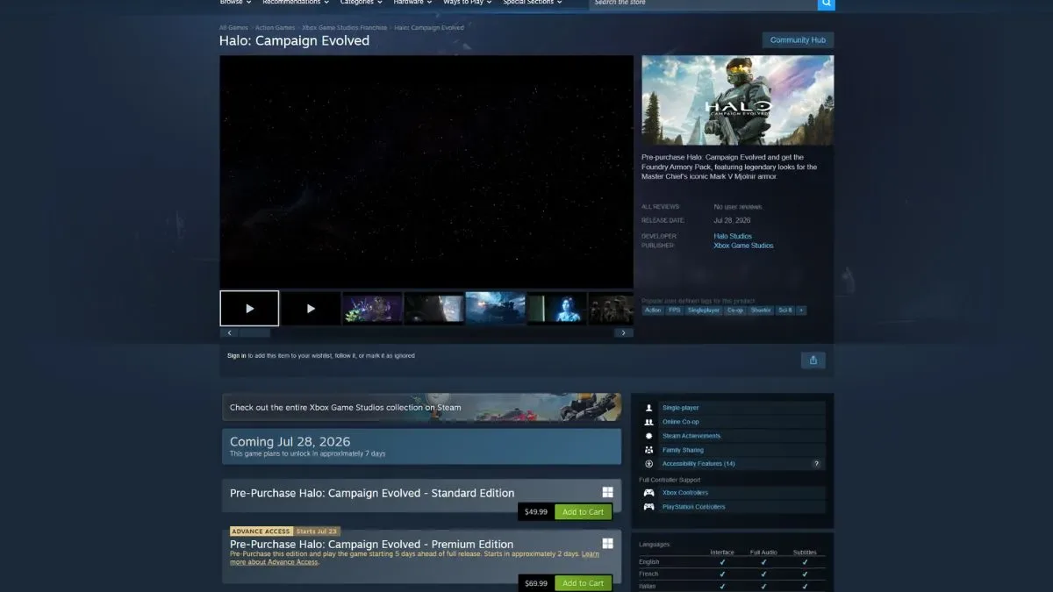Open the Action Games breadcrumb link
Screen dimensions: 1053x592
click(x=276, y=28)
